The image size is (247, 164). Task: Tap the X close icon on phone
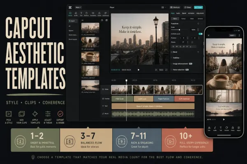[x=209, y=36]
